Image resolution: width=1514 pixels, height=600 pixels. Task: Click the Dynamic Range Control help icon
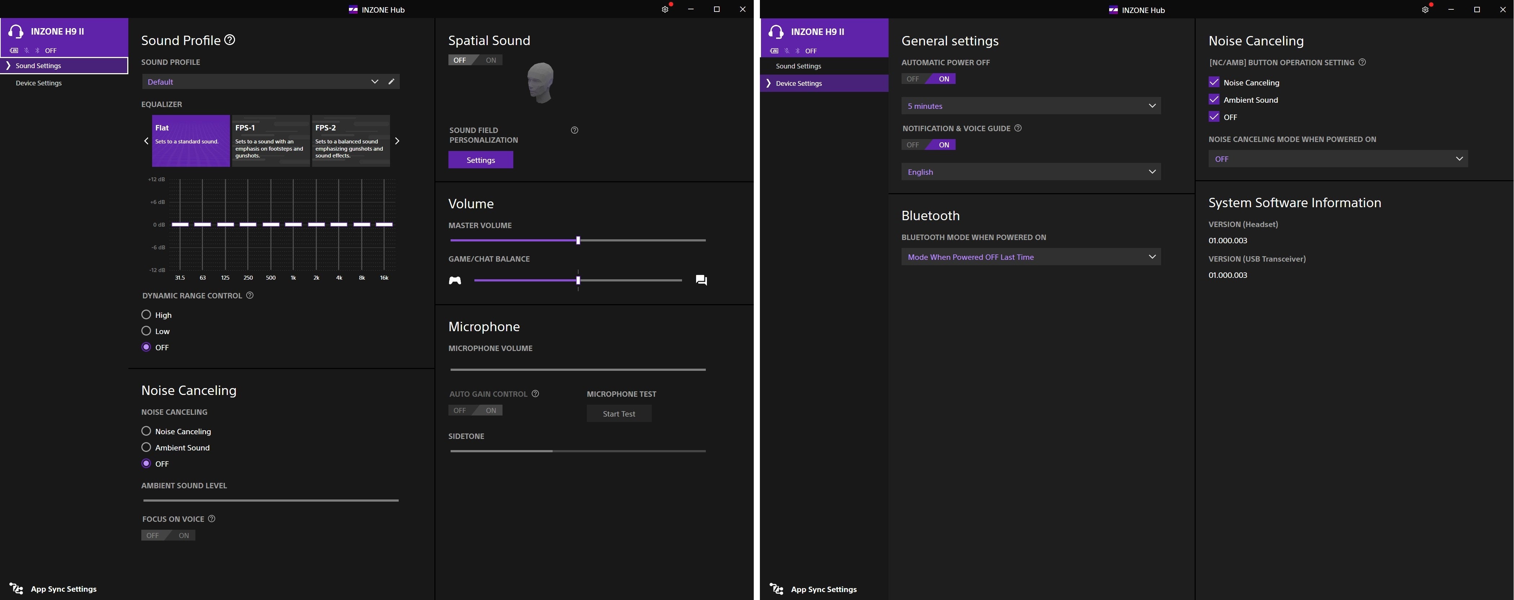(250, 295)
